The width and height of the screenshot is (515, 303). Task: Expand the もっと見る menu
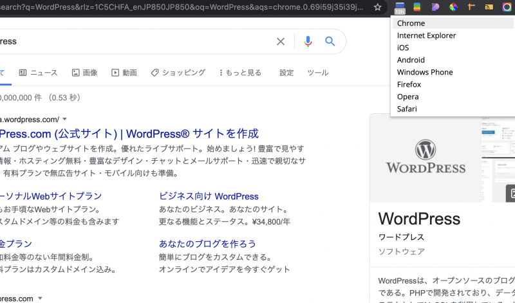[240, 73]
